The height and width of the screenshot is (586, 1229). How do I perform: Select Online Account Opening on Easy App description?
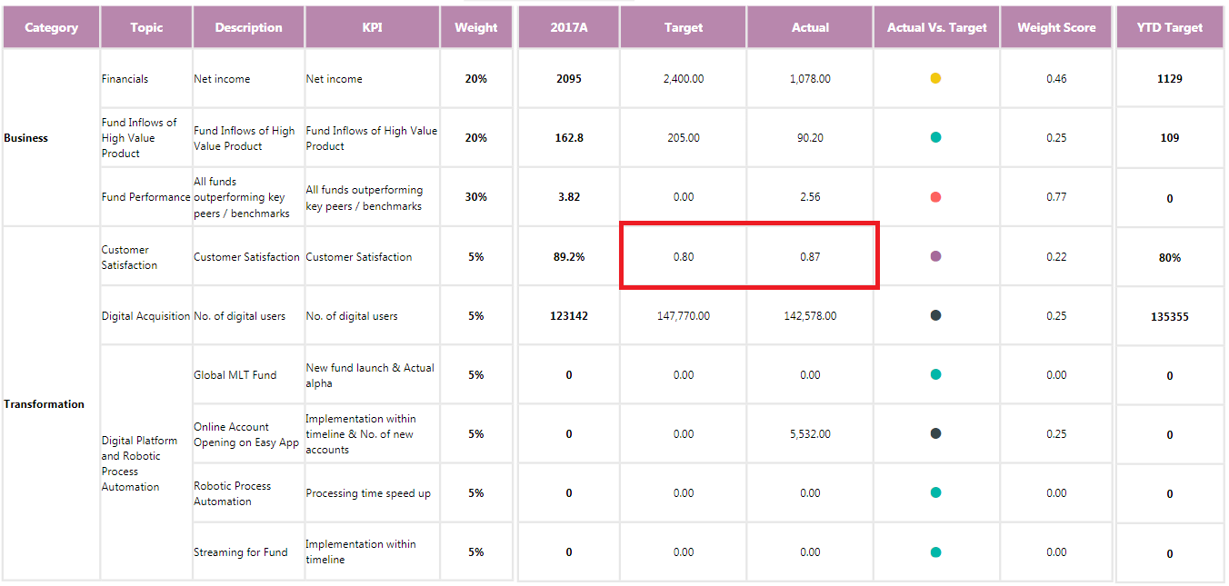coord(248,434)
